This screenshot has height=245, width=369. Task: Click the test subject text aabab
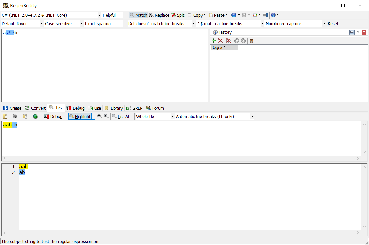(10, 125)
